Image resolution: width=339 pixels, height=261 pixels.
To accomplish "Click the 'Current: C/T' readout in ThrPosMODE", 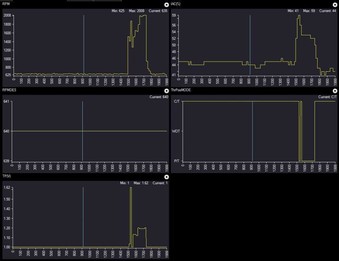I will (327, 97).
